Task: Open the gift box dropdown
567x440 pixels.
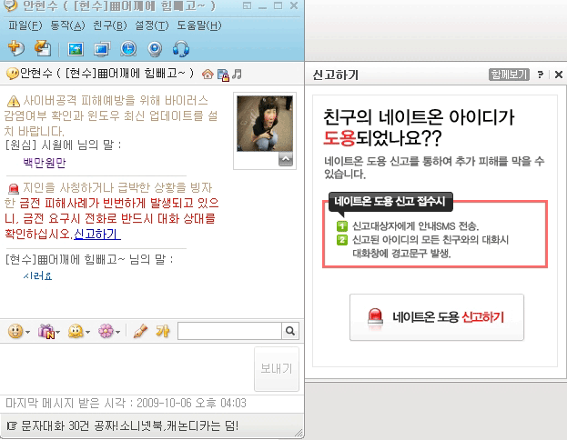Action: coord(49,331)
